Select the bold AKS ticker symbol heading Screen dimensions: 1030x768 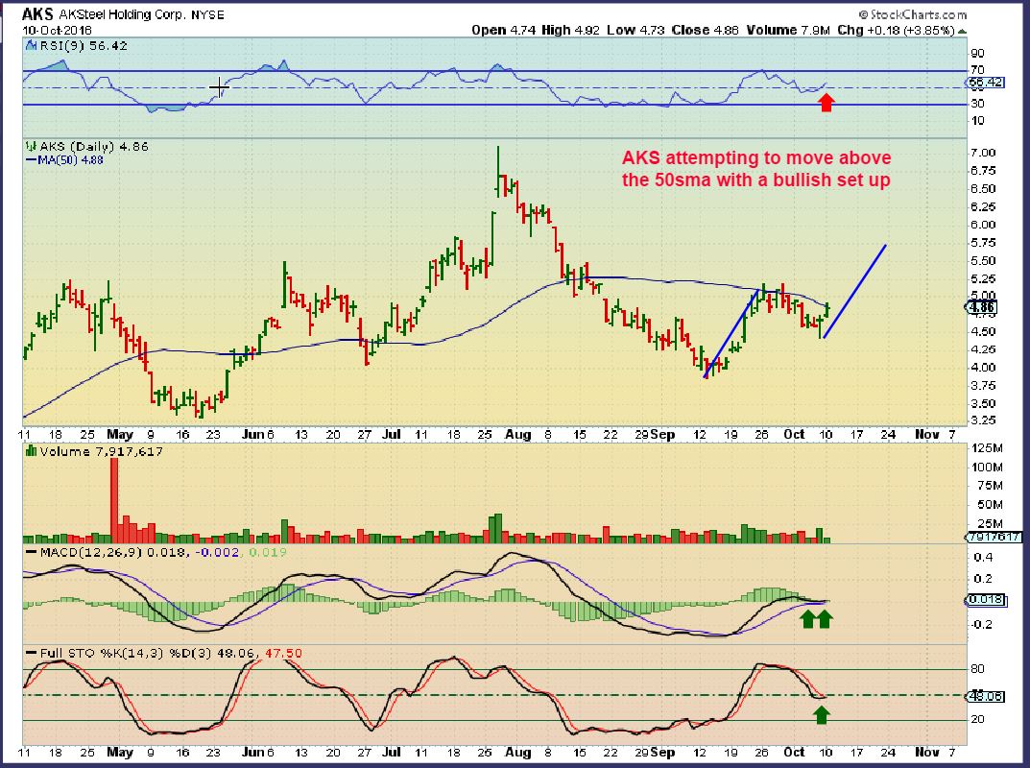pyautogui.click(x=37, y=13)
